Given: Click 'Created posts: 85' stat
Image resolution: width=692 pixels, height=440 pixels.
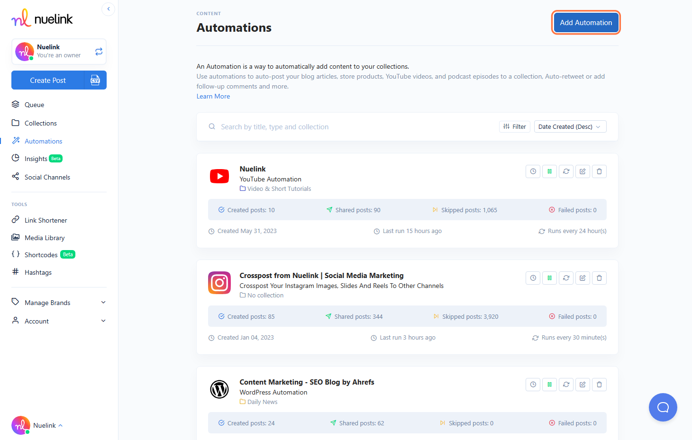Looking at the screenshot, I should [x=246, y=316].
